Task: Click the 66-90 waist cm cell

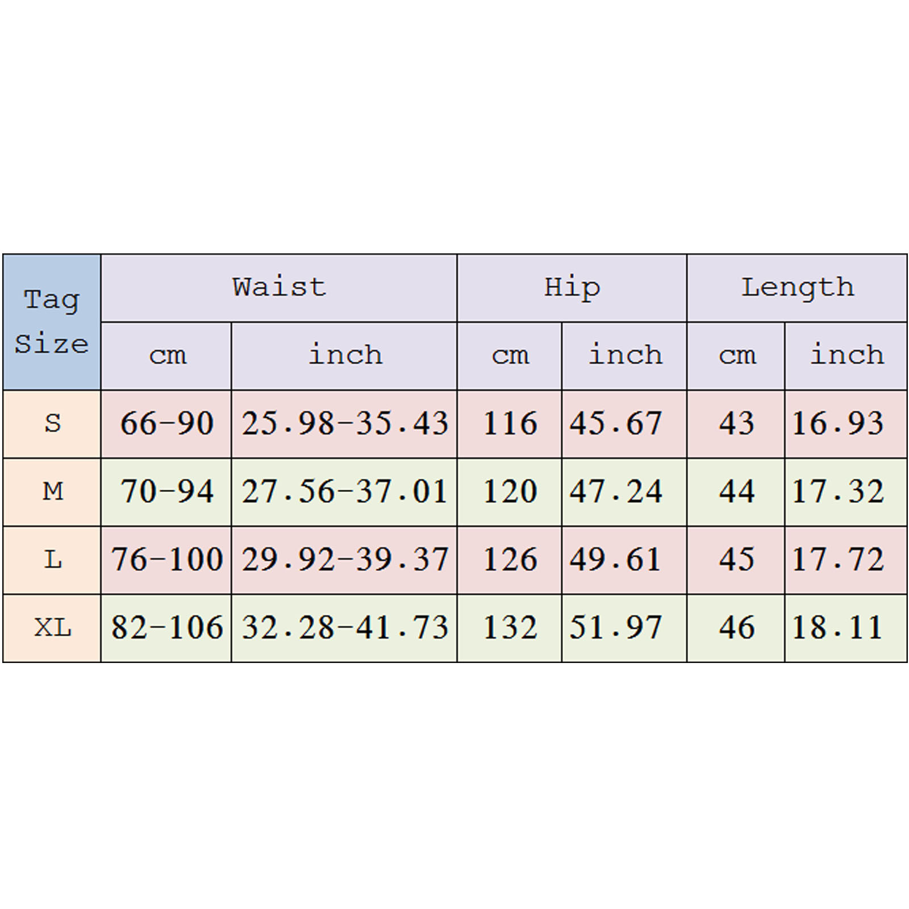Action: 166,424
